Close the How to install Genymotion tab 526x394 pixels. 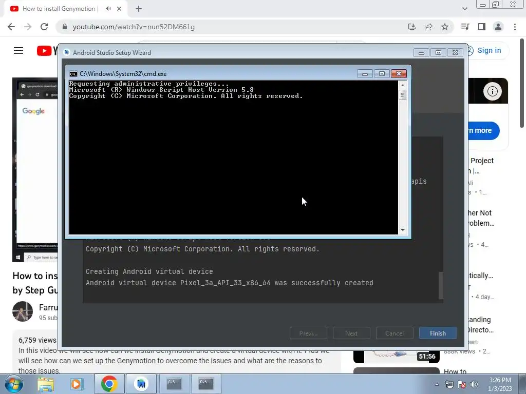pyautogui.click(x=119, y=9)
